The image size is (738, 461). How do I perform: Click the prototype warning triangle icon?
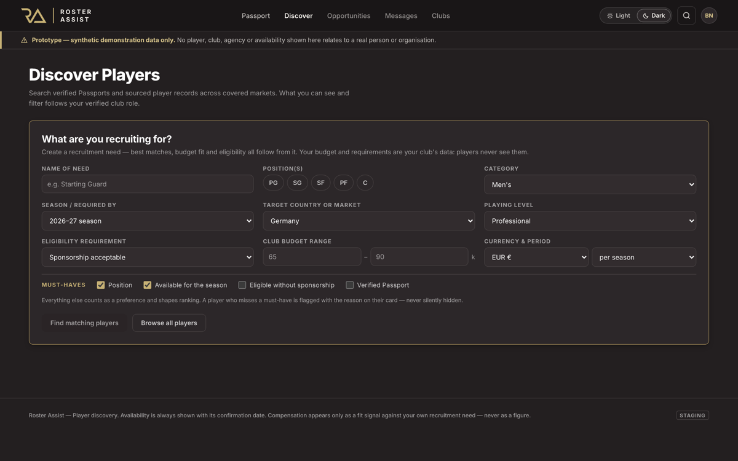(x=24, y=40)
